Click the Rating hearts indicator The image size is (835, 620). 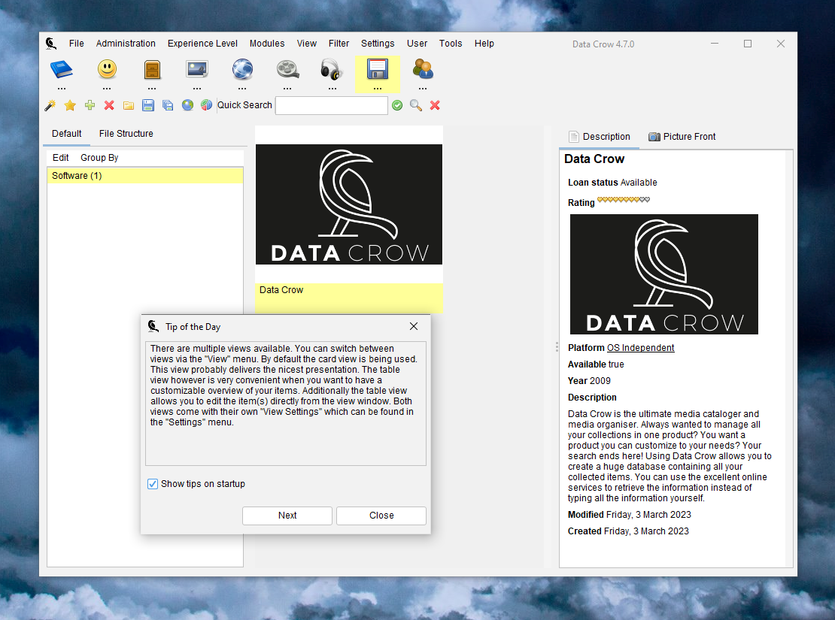[624, 200]
